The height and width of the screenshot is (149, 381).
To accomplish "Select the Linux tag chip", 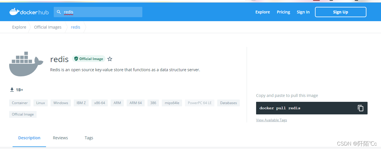I will click(x=41, y=103).
